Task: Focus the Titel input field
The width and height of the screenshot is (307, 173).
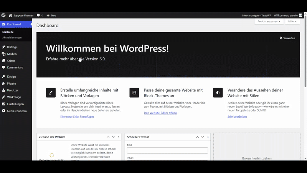Action: (x=167, y=150)
